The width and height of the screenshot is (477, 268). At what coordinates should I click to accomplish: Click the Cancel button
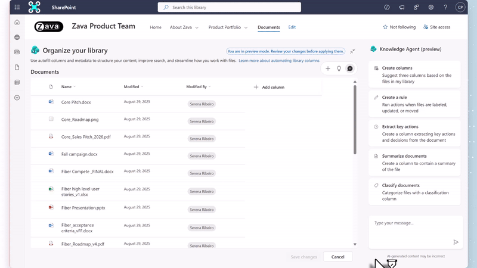337,257
